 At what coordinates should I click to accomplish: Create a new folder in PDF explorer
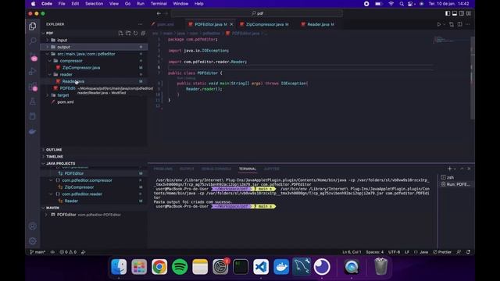[x=128, y=33]
